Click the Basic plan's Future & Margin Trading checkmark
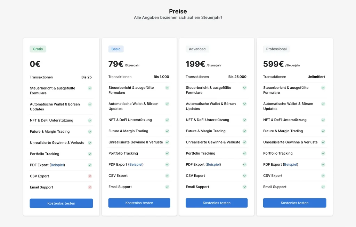This screenshot has height=227, width=356. click(167, 131)
